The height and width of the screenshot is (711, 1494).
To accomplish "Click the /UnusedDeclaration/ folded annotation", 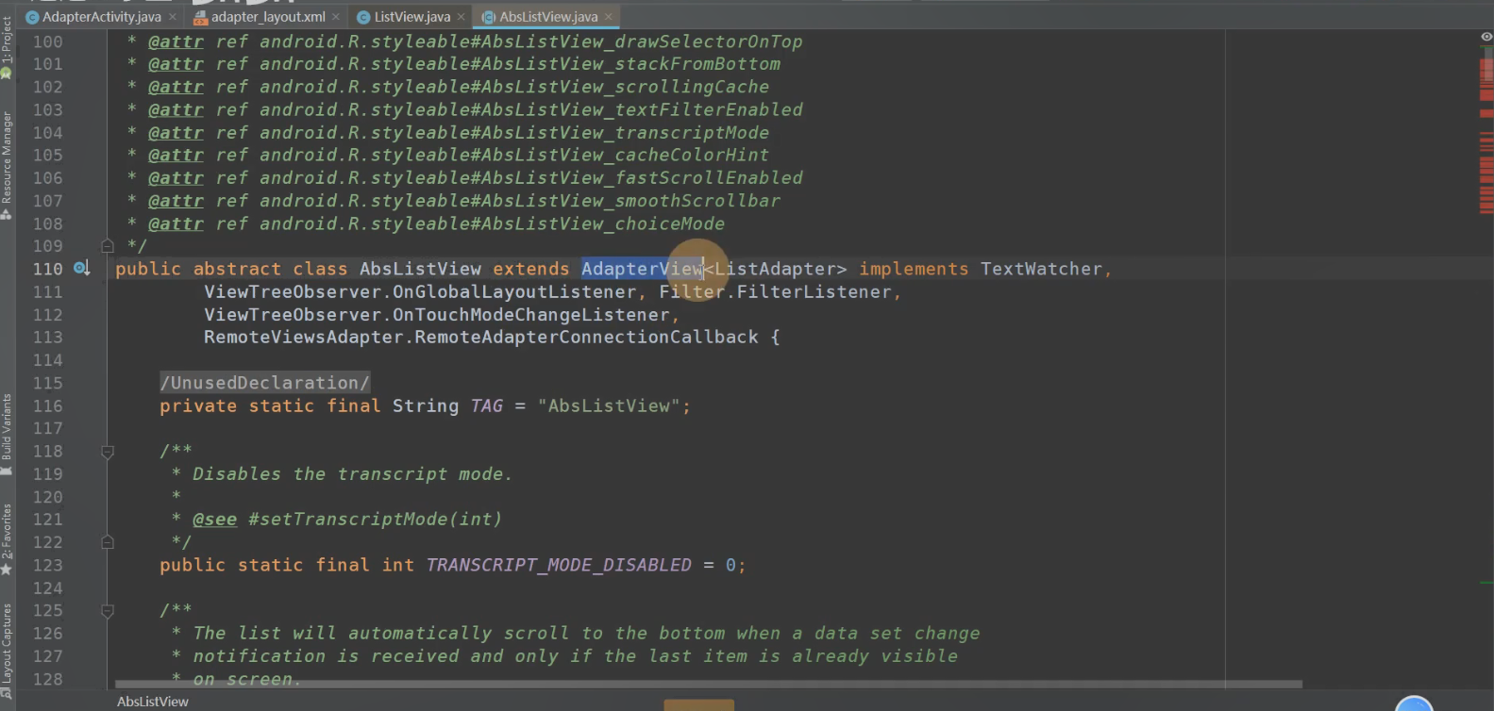I will tap(264, 383).
